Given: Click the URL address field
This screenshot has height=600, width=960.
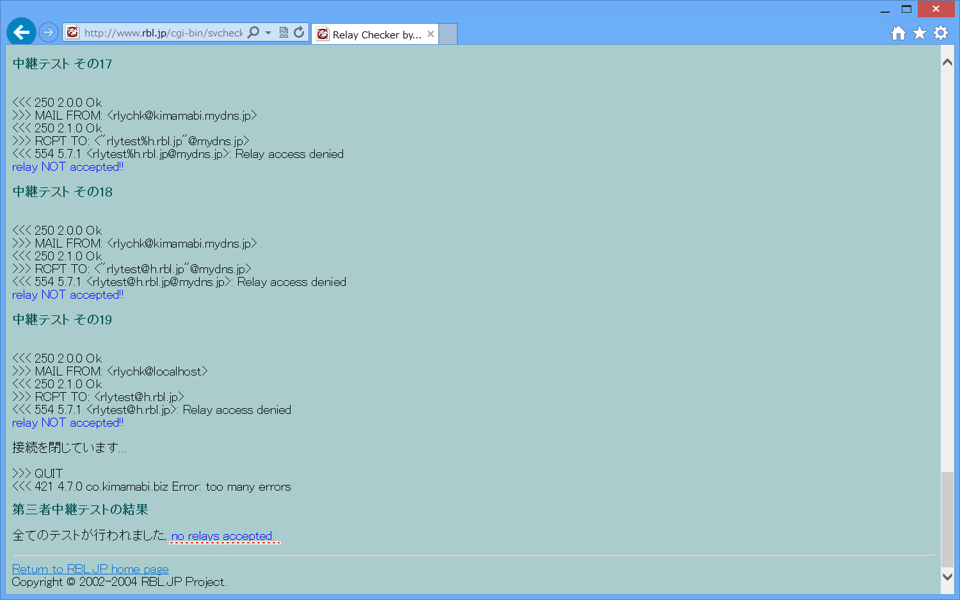Looking at the screenshot, I should [x=163, y=33].
